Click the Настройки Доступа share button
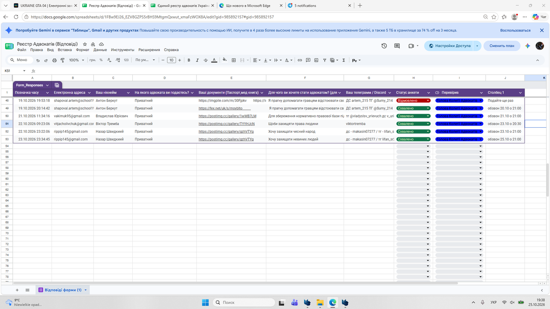This screenshot has width=550, height=309. coord(449,46)
